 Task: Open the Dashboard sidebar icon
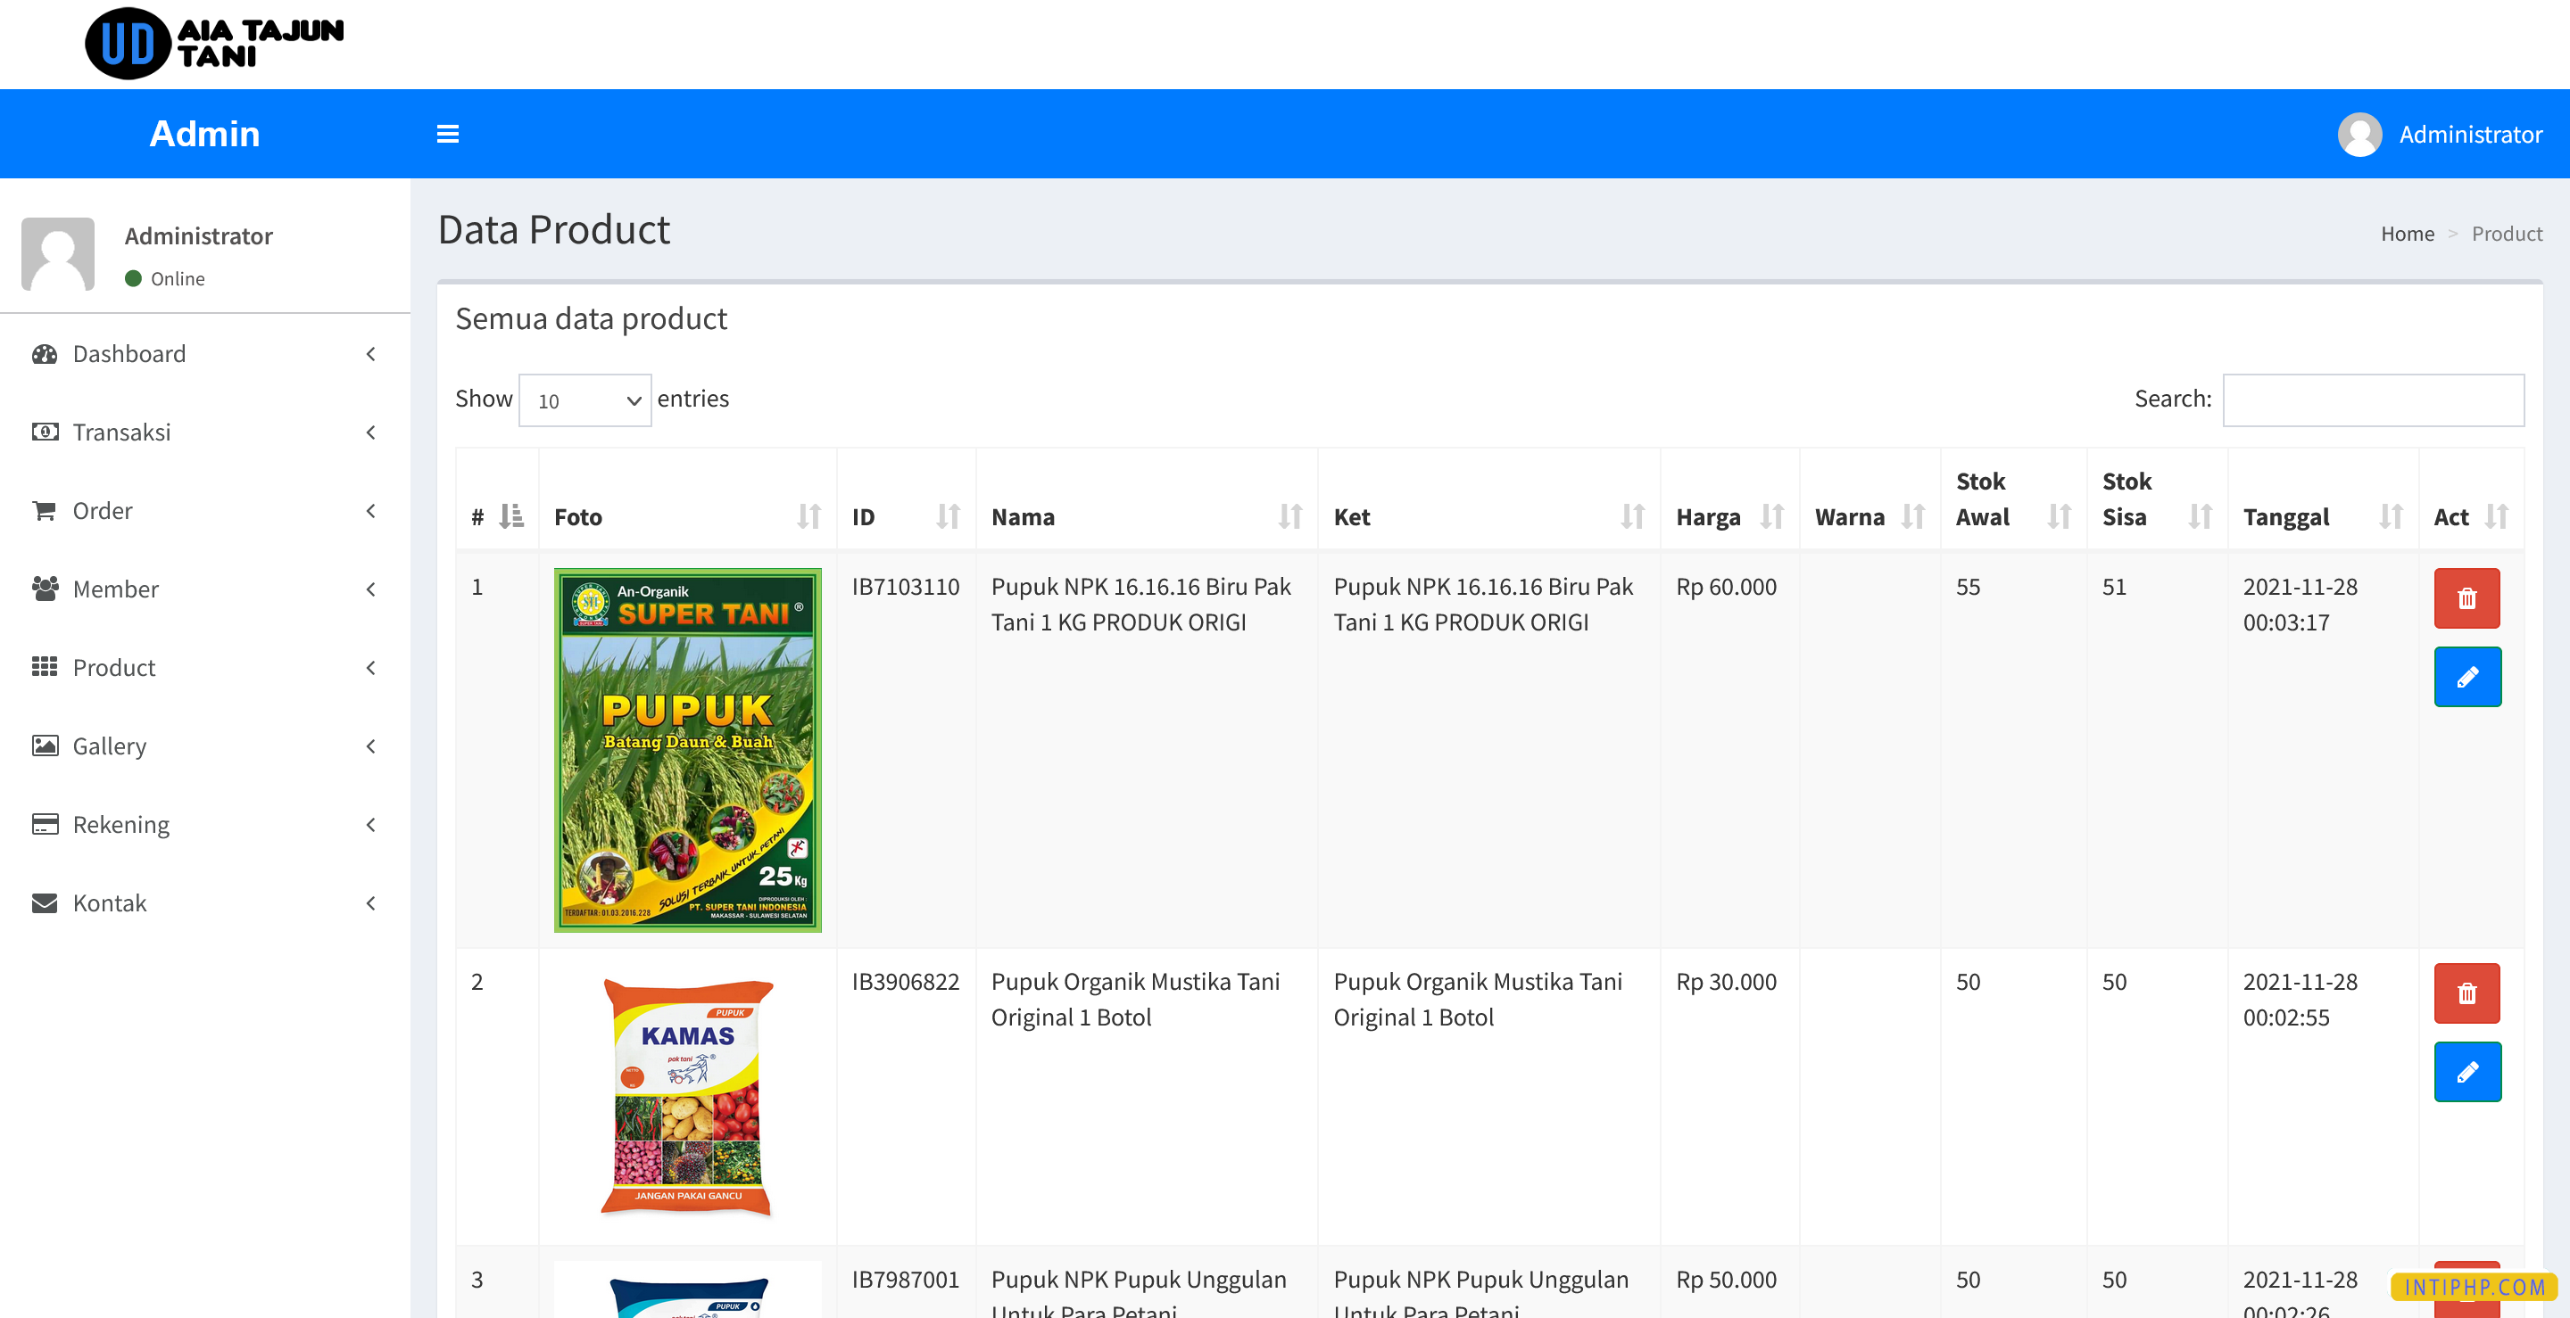(x=44, y=354)
